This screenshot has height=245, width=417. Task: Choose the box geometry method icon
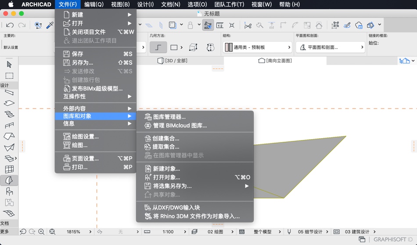point(193,47)
